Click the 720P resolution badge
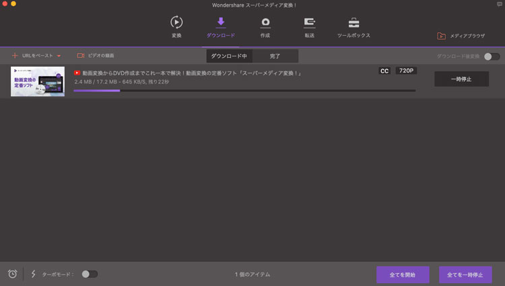Screen dimensions: 505x286 coord(406,71)
